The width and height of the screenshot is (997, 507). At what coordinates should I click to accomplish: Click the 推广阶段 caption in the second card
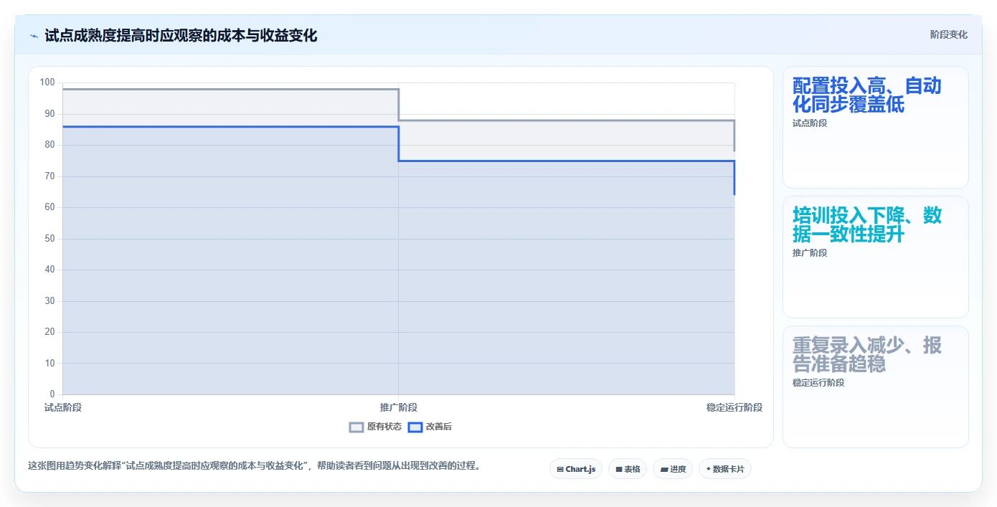tap(810, 253)
